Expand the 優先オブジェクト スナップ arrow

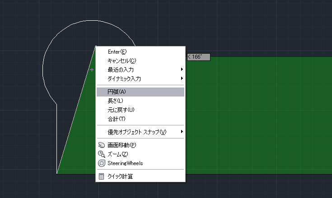[x=182, y=132]
